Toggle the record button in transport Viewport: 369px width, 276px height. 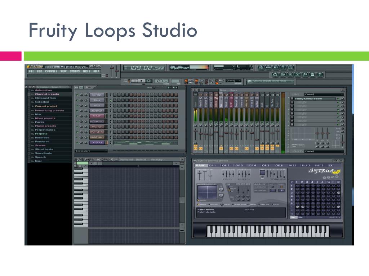tap(148, 81)
